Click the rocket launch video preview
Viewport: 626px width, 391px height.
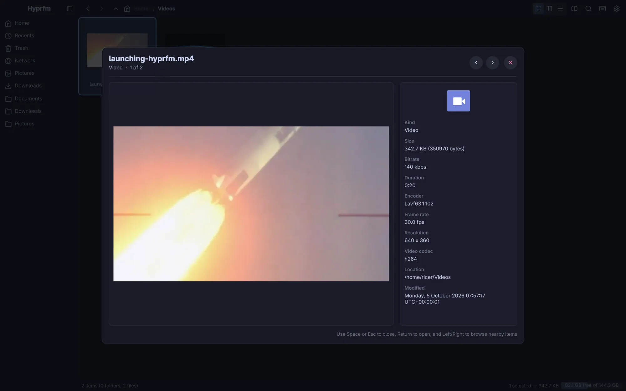tap(251, 204)
